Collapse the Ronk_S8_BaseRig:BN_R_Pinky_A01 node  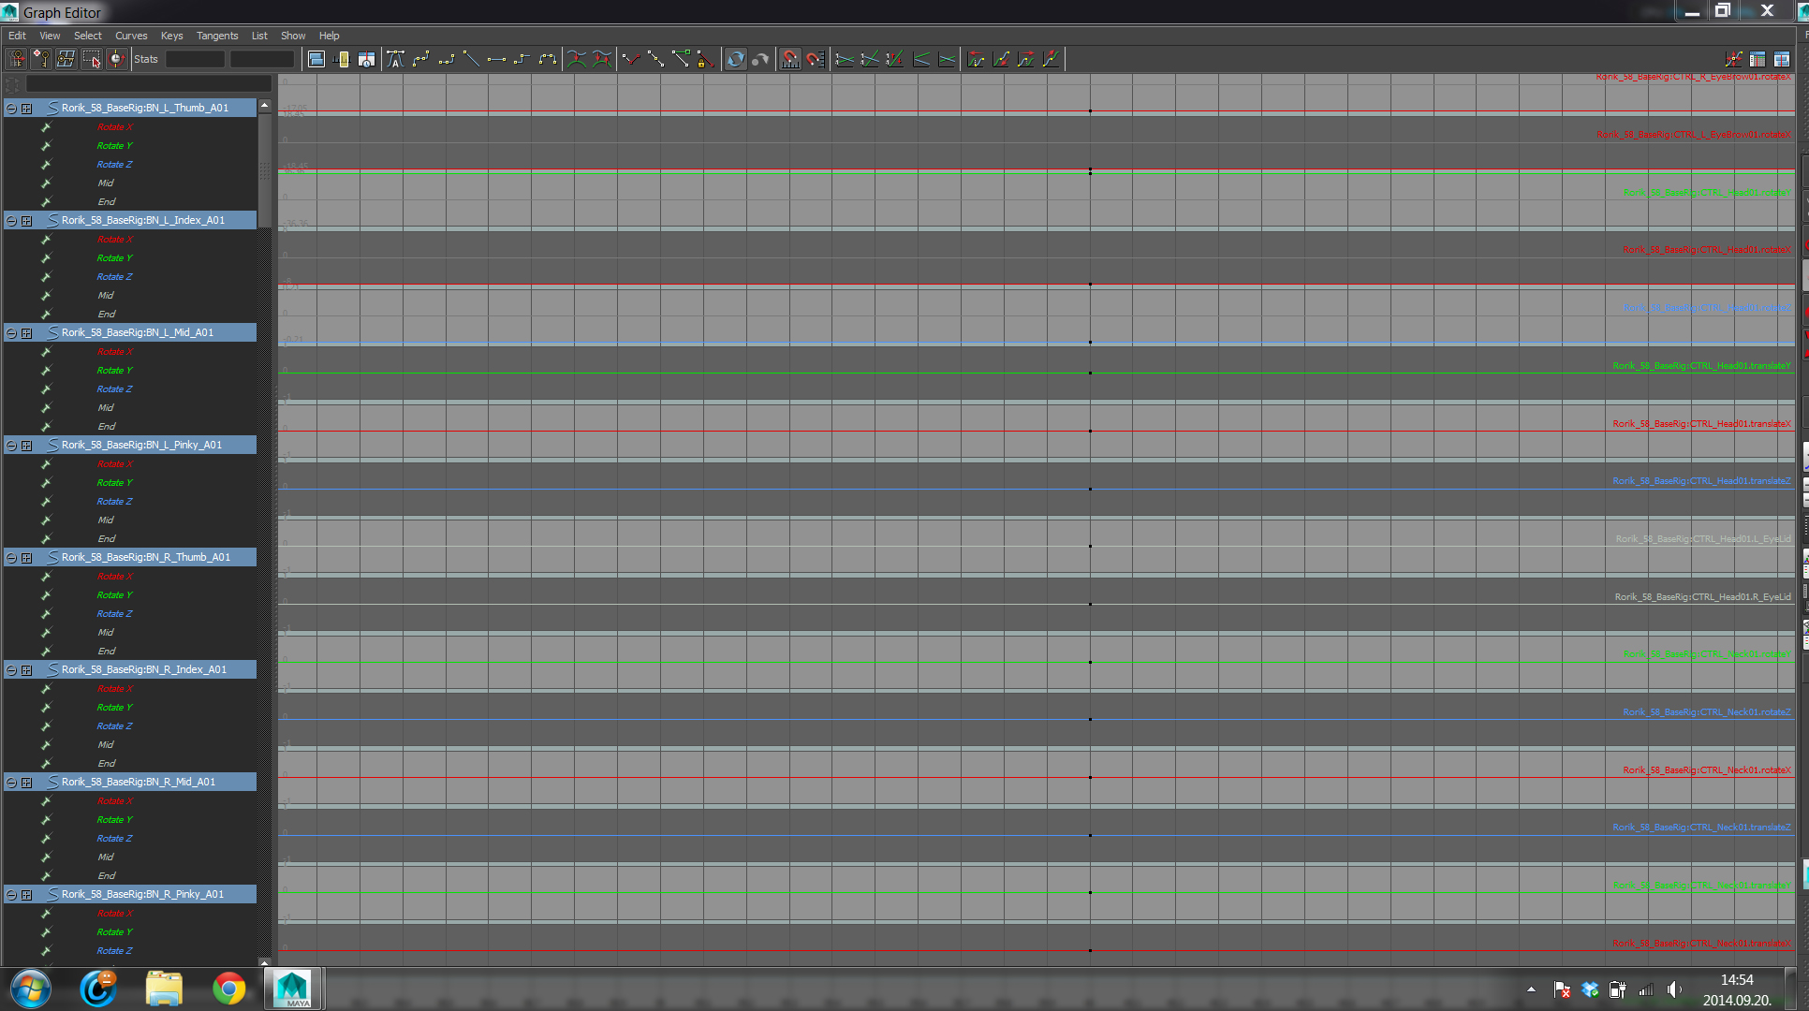(x=10, y=894)
